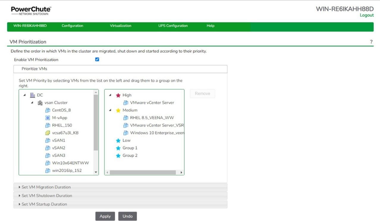Uncheck Enable VM Prioritization checkbox
Viewport: 380px width, 221px height.
tap(97, 59)
